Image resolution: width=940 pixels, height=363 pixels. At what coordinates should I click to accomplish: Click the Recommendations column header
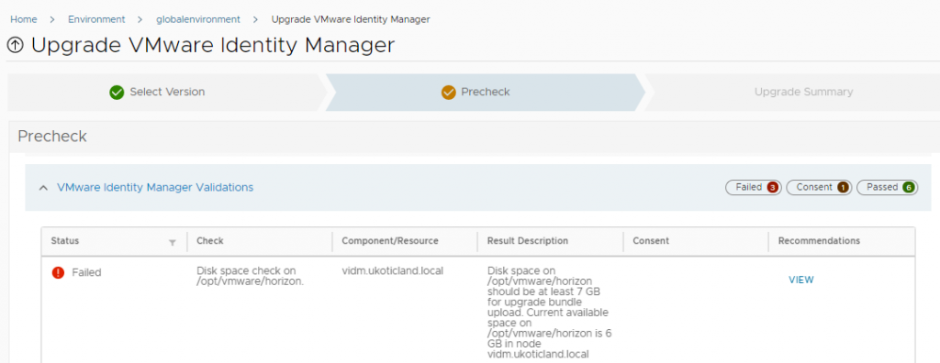(x=819, y=241)
